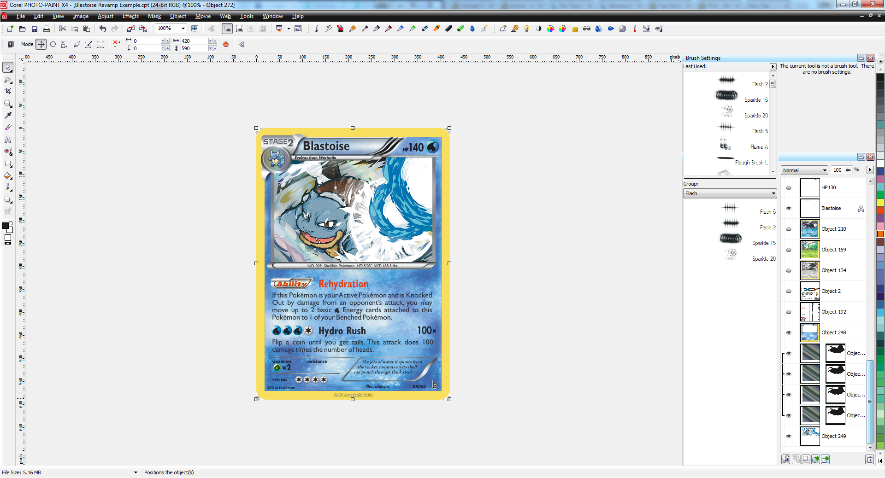Select the Object Pick tool

tap(8, 67)
